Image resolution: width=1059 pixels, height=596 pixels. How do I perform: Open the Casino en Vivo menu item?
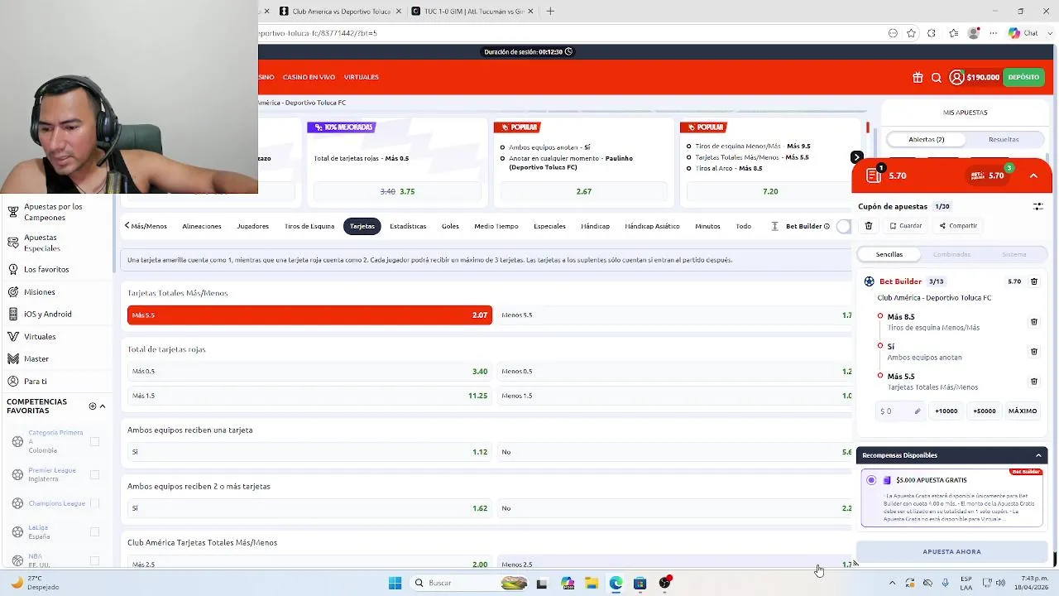309,77
